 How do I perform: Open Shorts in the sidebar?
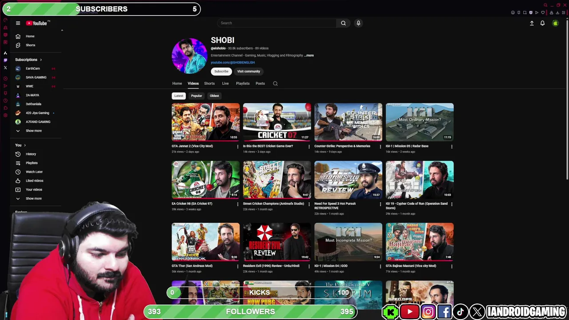30,45
